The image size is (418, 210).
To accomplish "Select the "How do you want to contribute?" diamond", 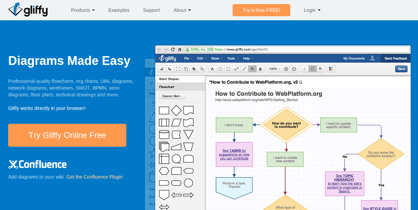I will [x=286, y=125].
